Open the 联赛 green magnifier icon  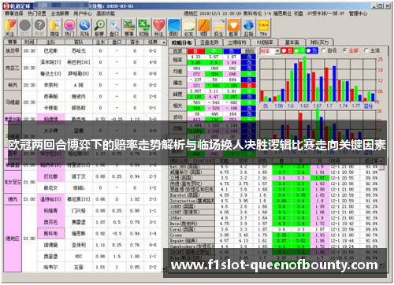tap(99, 28)
